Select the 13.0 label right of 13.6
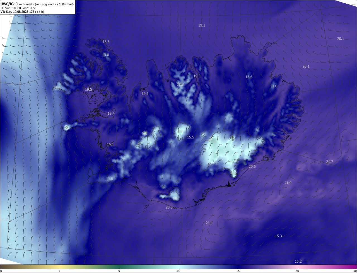 [x=274, y=86]
